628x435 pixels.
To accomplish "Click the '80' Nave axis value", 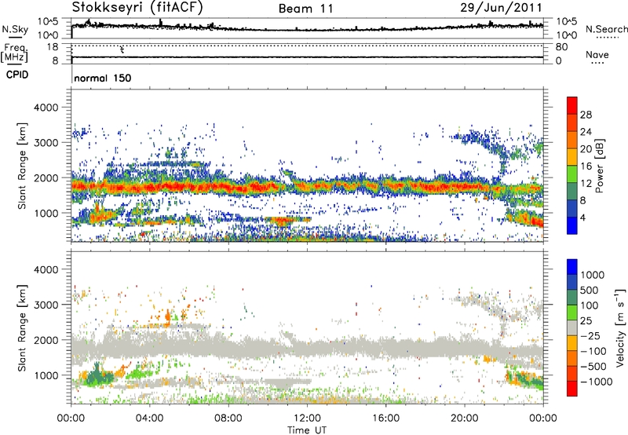I will pos(562,47).
